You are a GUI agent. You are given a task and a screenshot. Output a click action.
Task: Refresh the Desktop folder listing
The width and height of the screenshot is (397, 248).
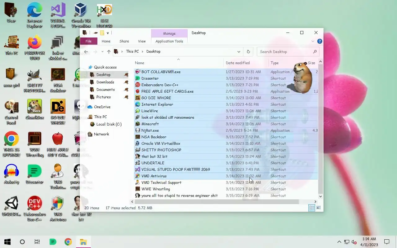coord(248,52)
